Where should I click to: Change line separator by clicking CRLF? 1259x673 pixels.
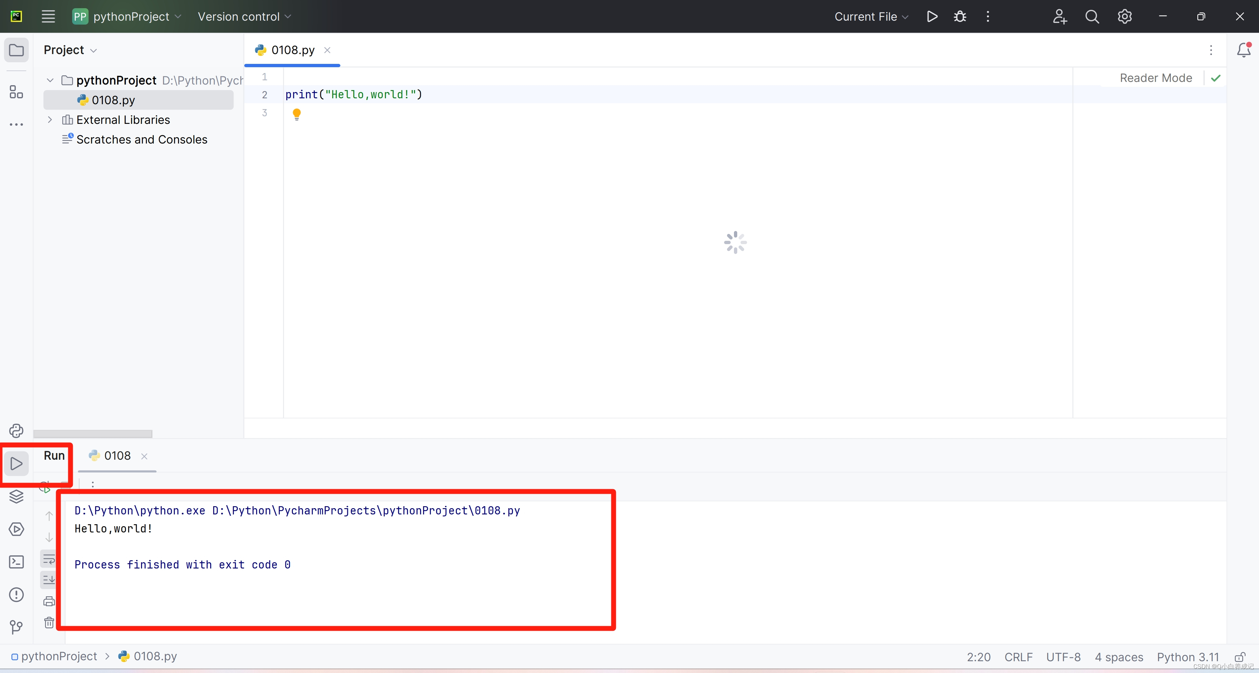coord(1018,656)
